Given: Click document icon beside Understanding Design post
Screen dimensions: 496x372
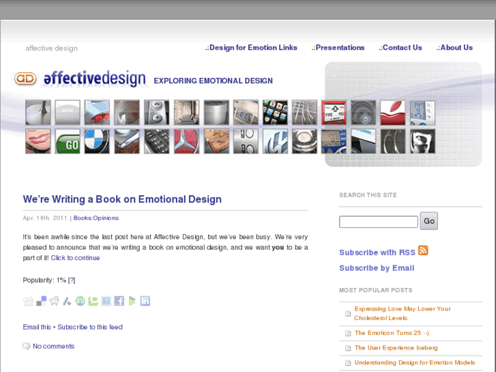Looking at the screenshot, I should coord(348,363).
